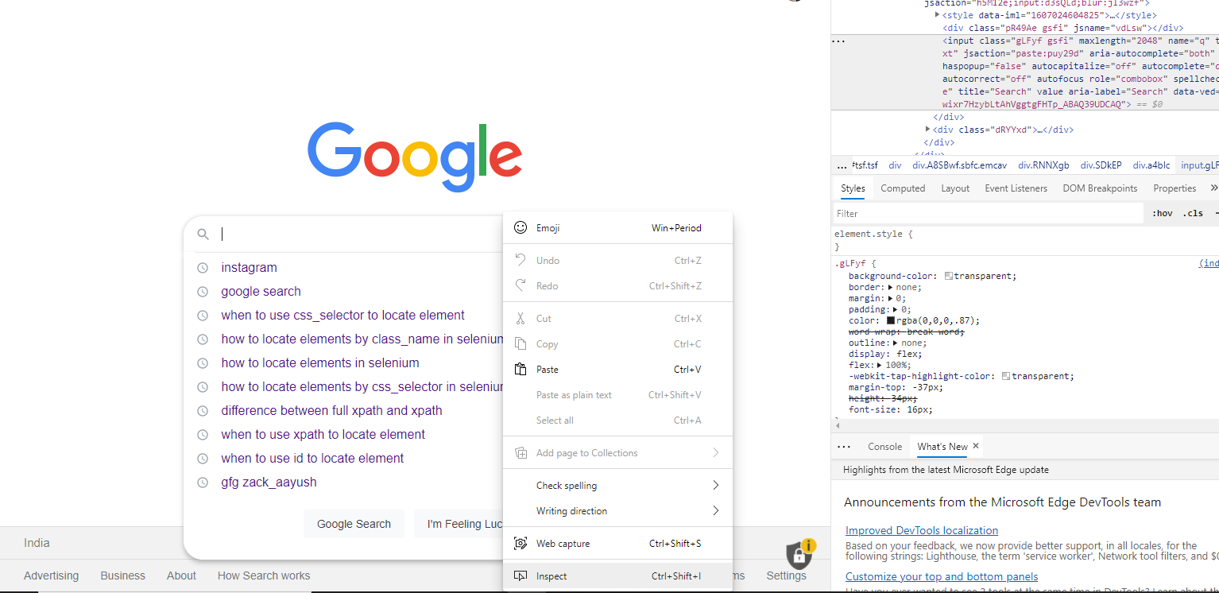Image resolution: width=1219 pixels, height=593 pixels.
Task: Expand the flex property triangle
Action: tap(879, 365)
